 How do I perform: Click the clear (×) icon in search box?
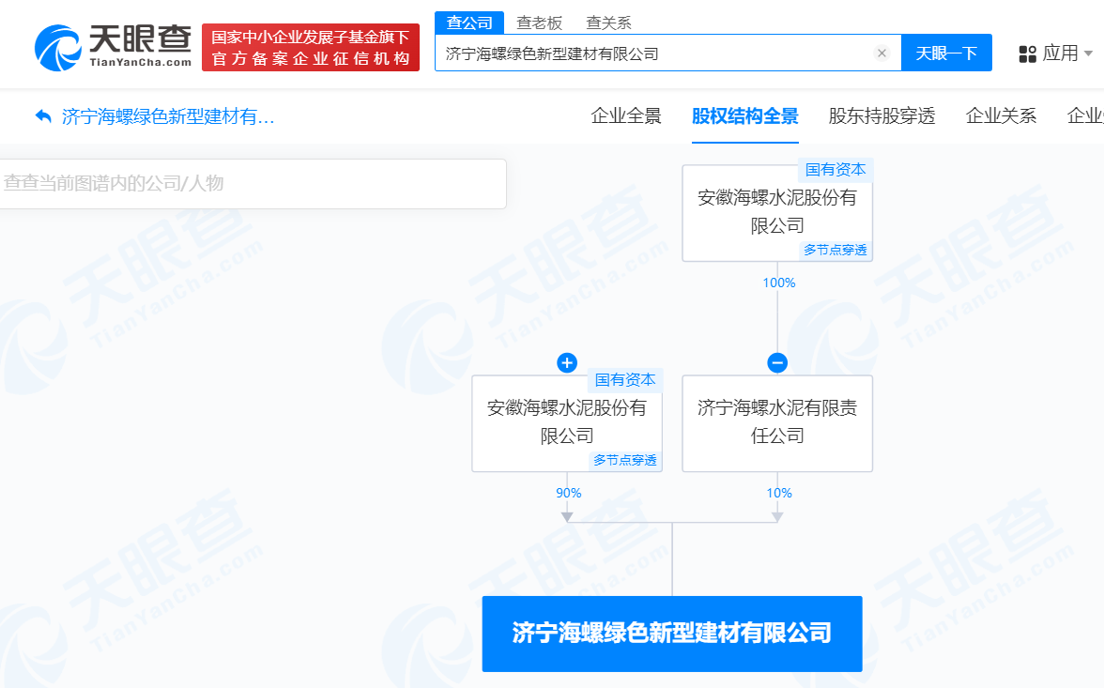click(881, 53)
